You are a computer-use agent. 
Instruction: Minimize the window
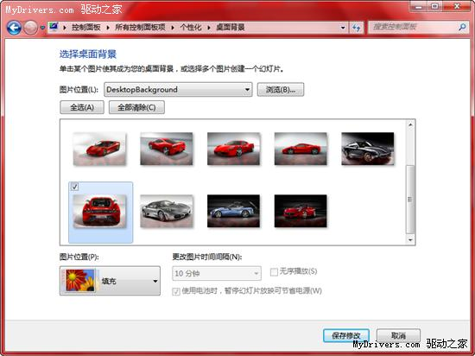(x=418, y=6)
